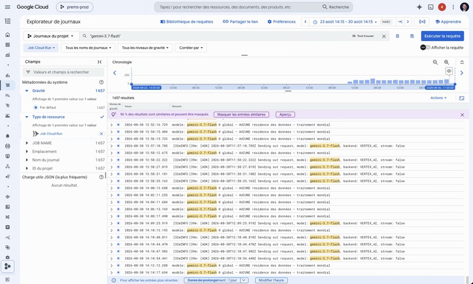Start streaming logs icon button
This screenshot has width=473, height=284.
423,22
